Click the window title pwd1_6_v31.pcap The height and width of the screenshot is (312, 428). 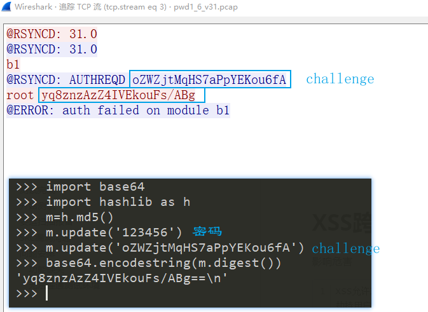[x=205, y=7]
